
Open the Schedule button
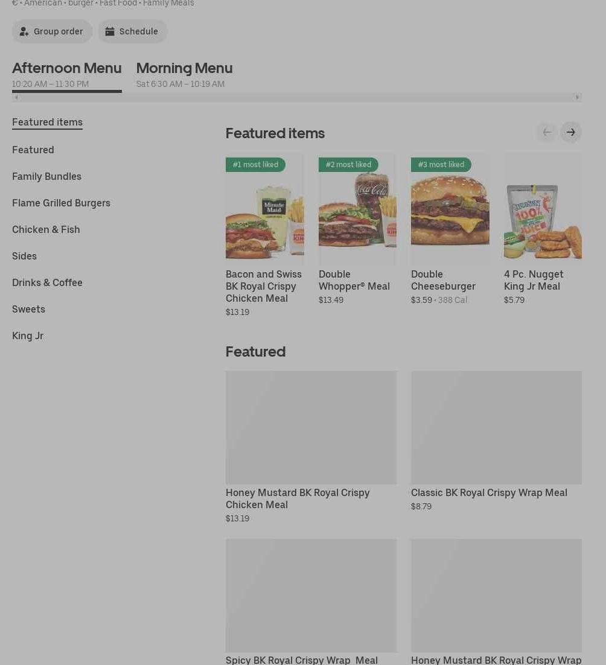point(132,31)
